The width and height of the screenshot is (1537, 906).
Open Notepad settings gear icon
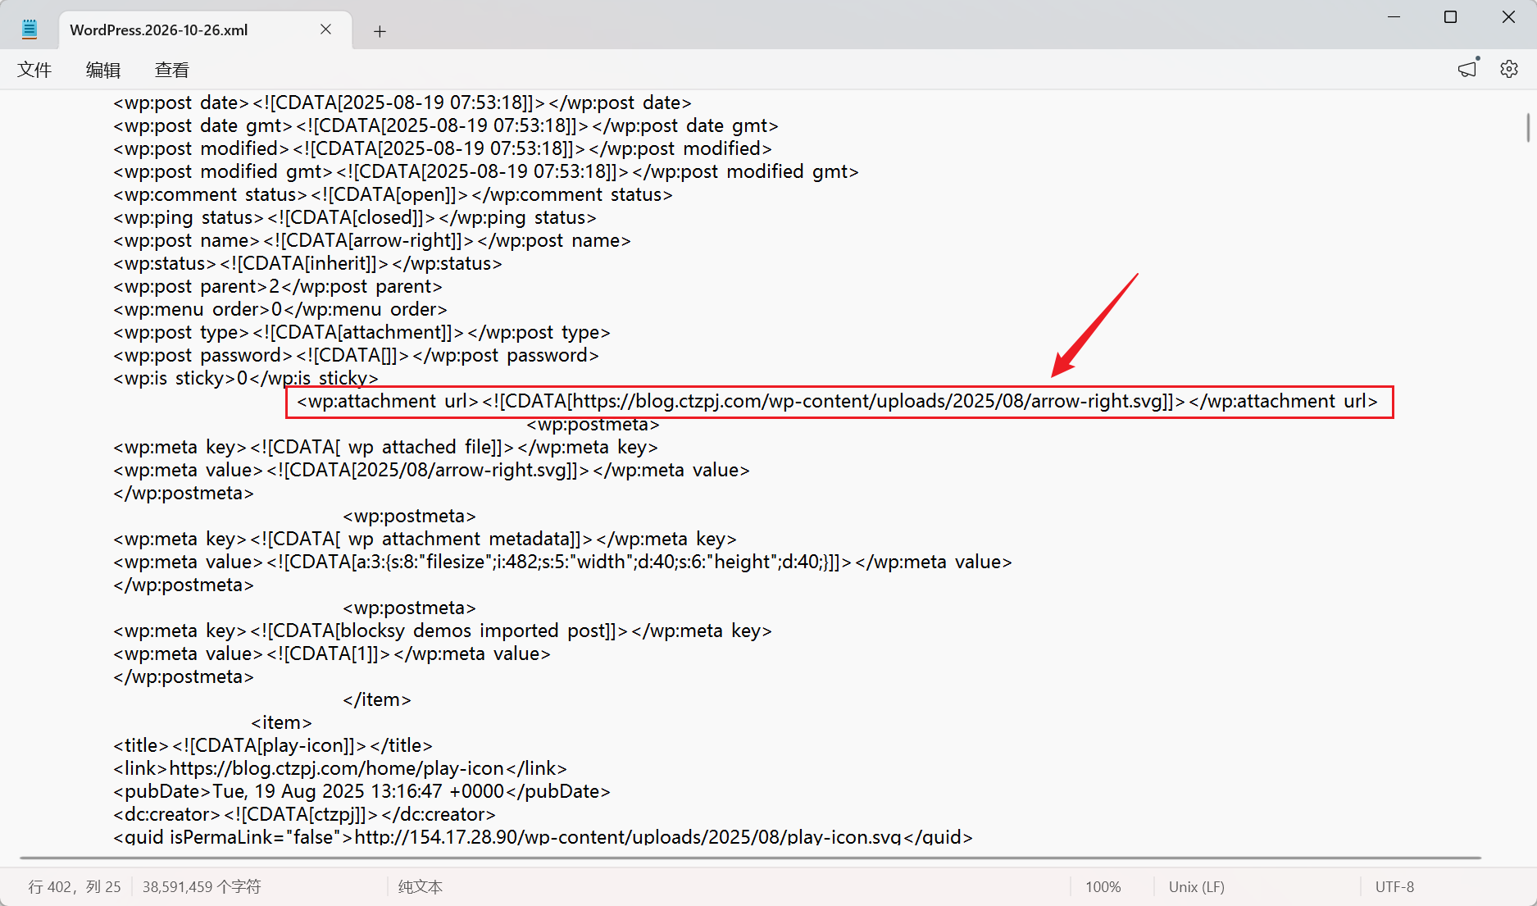coord(1509,69)
